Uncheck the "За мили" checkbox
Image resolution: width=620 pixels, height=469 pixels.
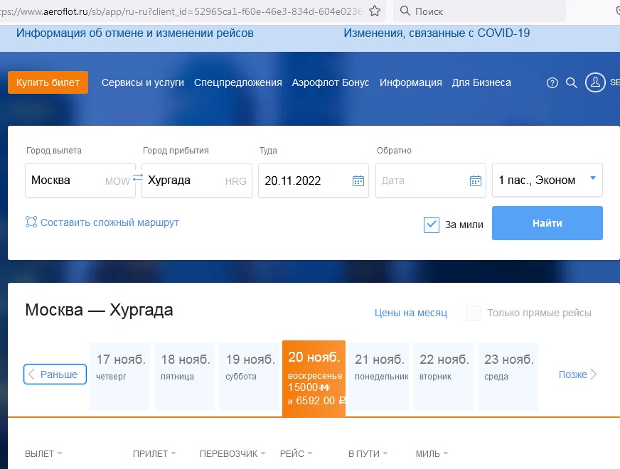coord(432,225)
